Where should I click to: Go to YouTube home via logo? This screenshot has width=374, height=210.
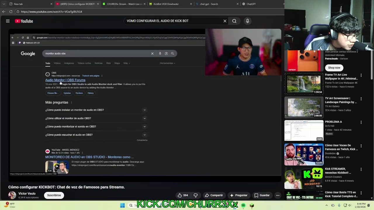pos(24,21)
